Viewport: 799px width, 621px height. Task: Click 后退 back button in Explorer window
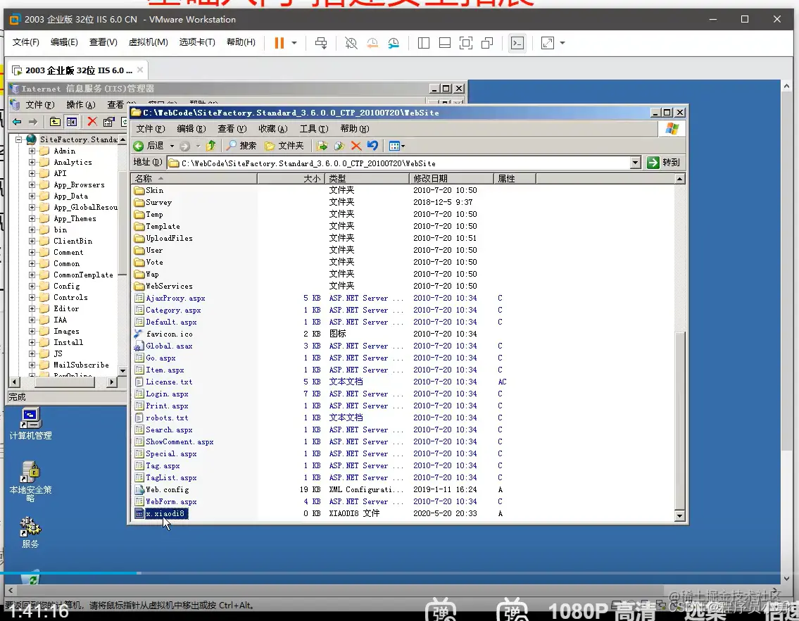click(149, 146)
